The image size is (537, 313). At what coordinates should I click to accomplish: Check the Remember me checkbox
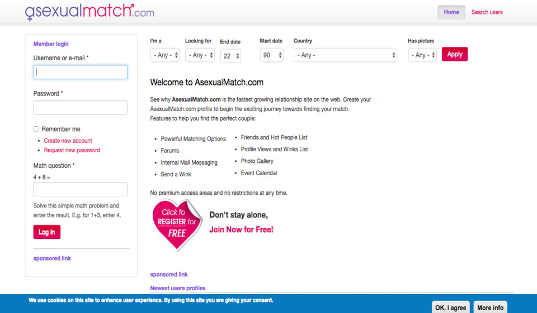36,129
